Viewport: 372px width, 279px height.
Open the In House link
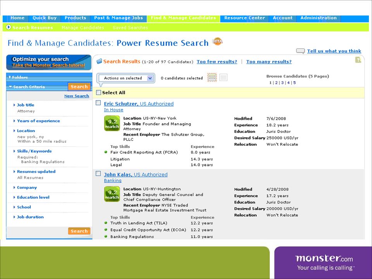click(x=114, y=110)
